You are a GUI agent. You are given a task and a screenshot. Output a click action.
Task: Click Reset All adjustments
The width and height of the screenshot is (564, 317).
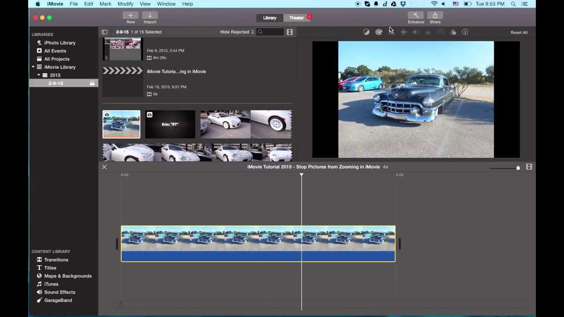(x=519, y=33)
